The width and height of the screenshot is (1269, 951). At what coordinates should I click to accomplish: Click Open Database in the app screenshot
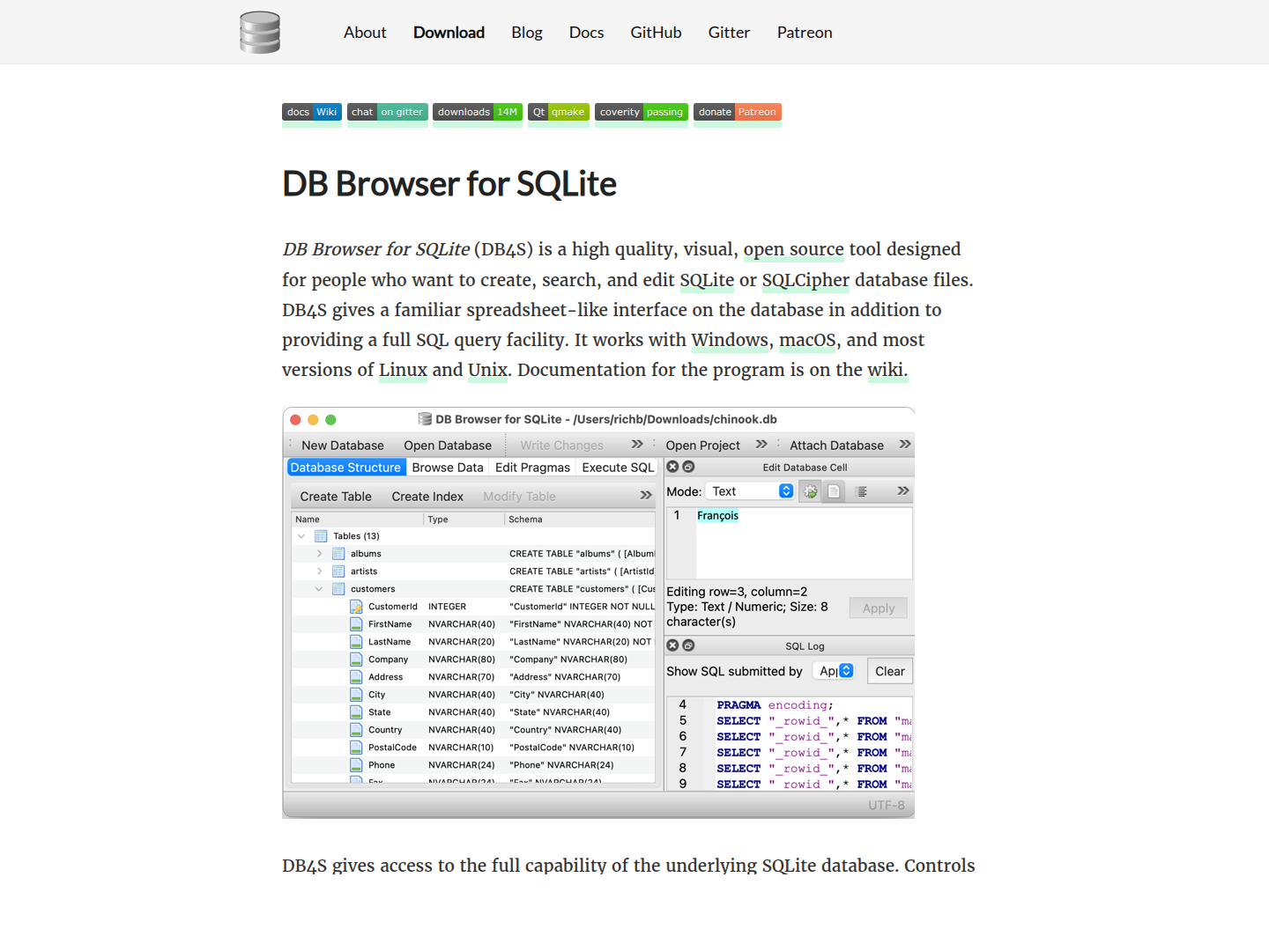[x=448, y=446]
